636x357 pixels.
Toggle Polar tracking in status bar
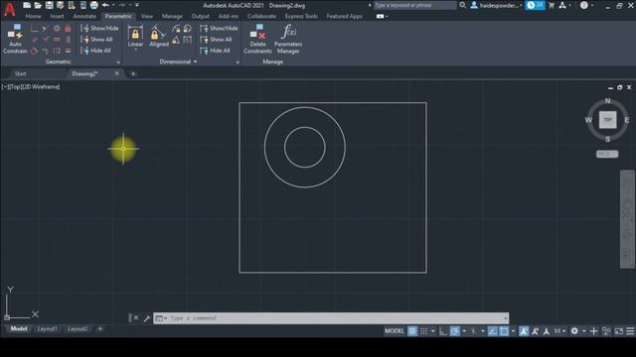click(x=455, y=331)
